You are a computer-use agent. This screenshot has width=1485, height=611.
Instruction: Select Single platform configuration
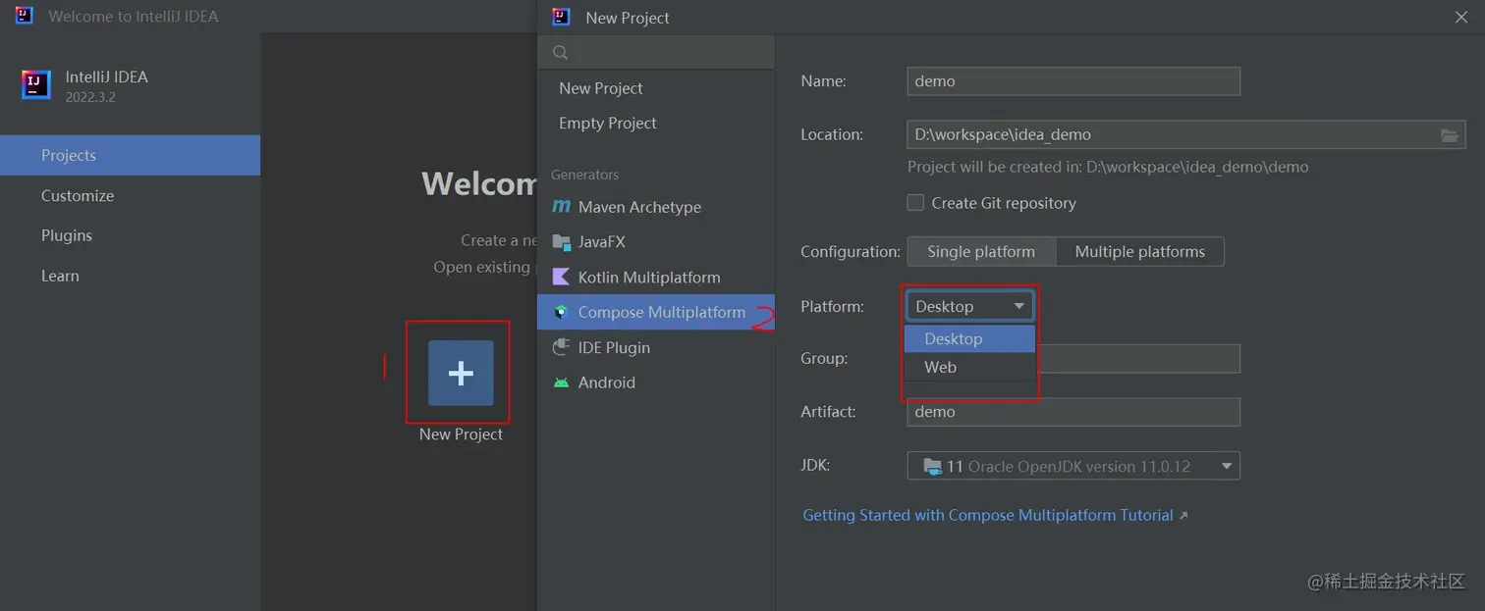[x=980, y=252]
